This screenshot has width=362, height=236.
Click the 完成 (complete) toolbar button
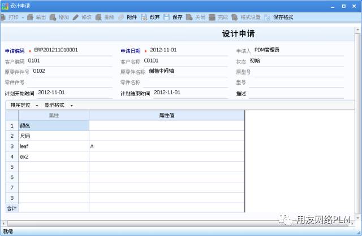(x=218, y=18)
